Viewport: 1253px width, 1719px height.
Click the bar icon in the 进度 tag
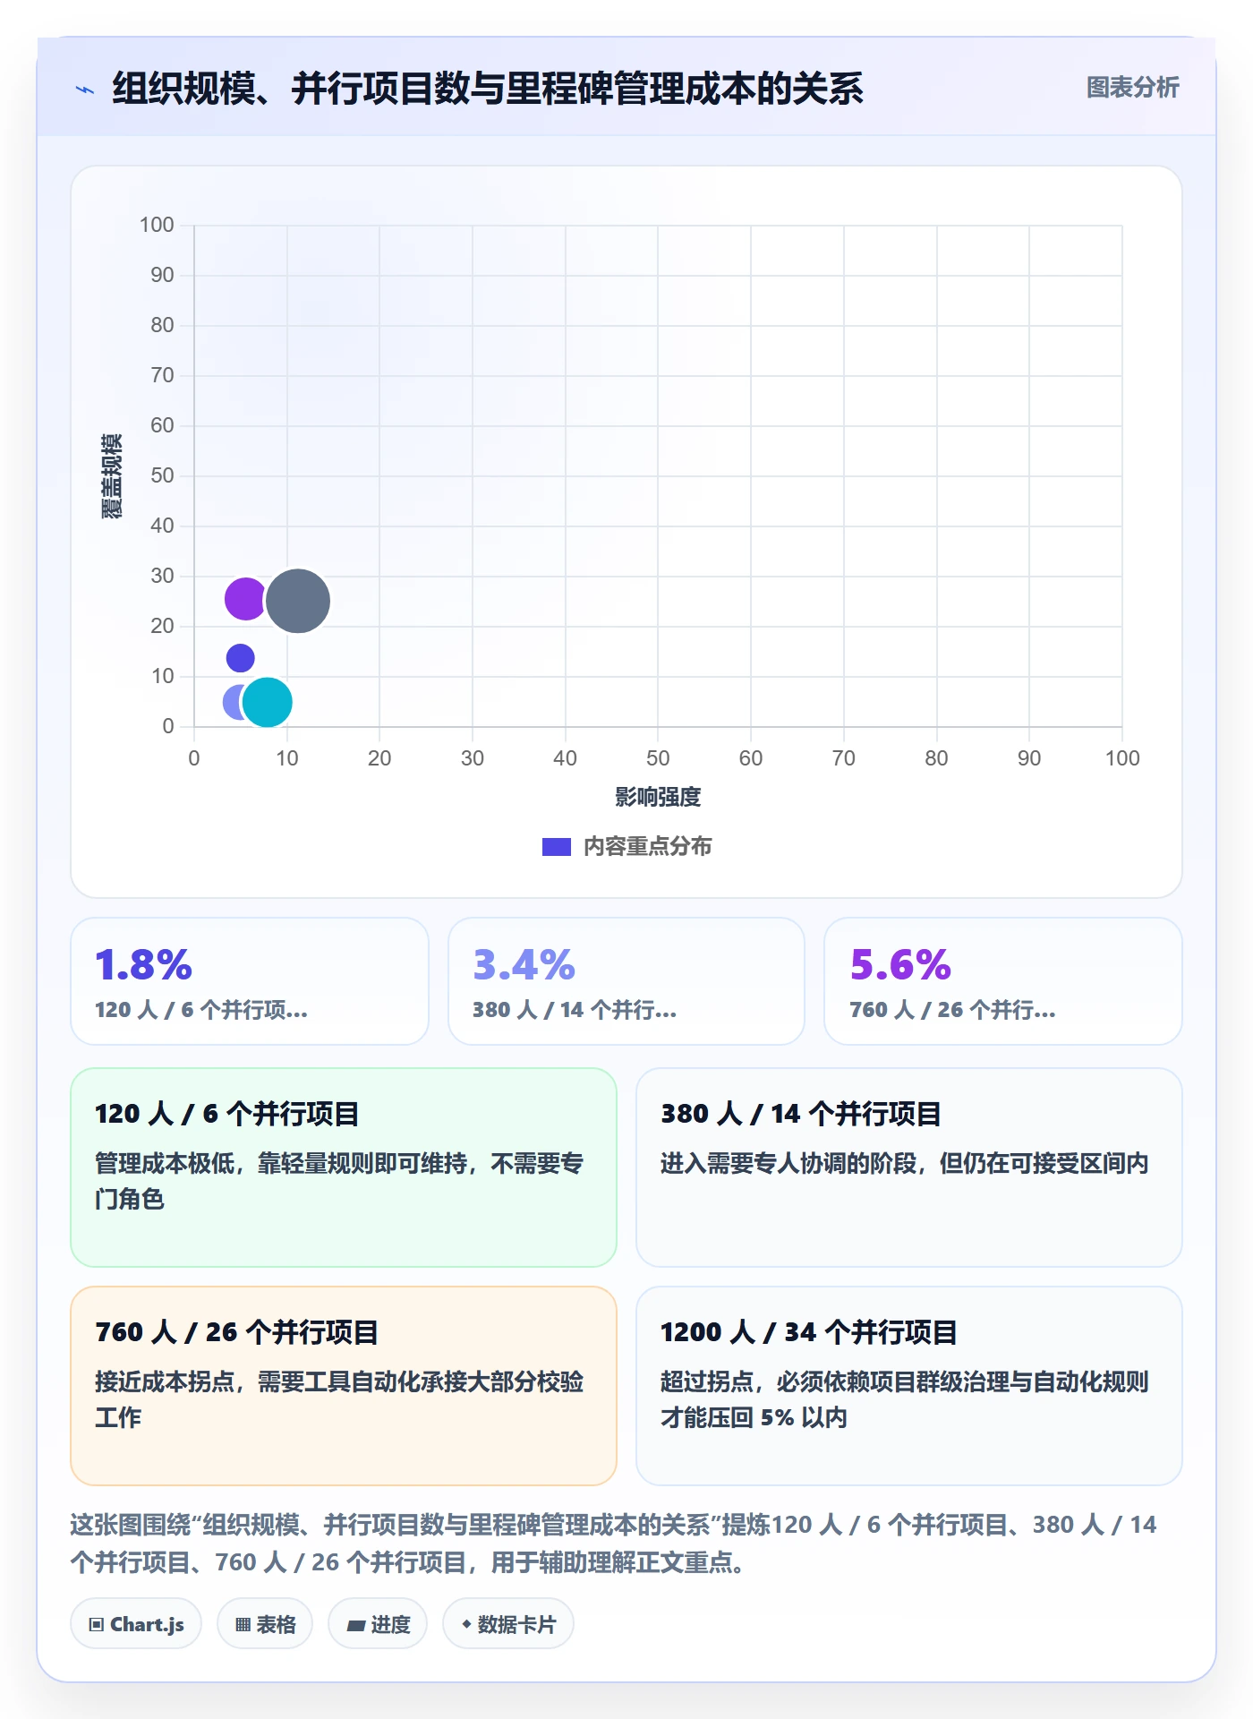pos(355,1626)
